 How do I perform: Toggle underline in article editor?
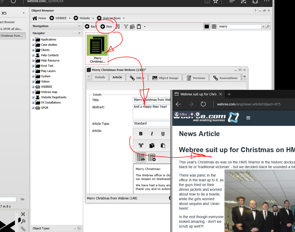pos(163,134)
